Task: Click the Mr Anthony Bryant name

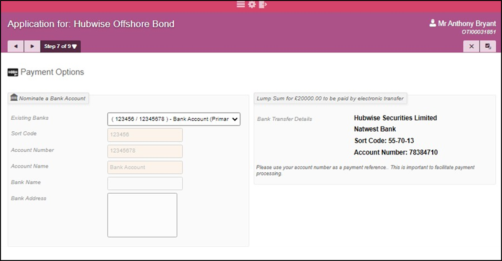Action: [x=467, y=23]
